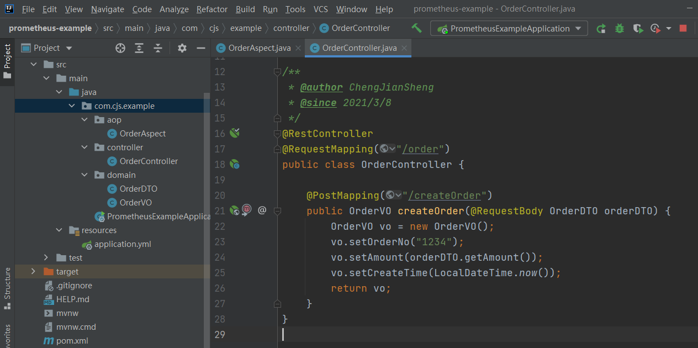Click OrderController breadcrumb in navigation bar

[x=355, y=28]
